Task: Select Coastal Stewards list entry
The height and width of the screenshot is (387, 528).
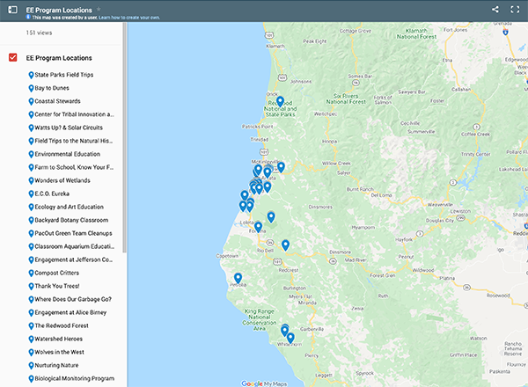Action: pyautogui.click(x=57, y=101)
